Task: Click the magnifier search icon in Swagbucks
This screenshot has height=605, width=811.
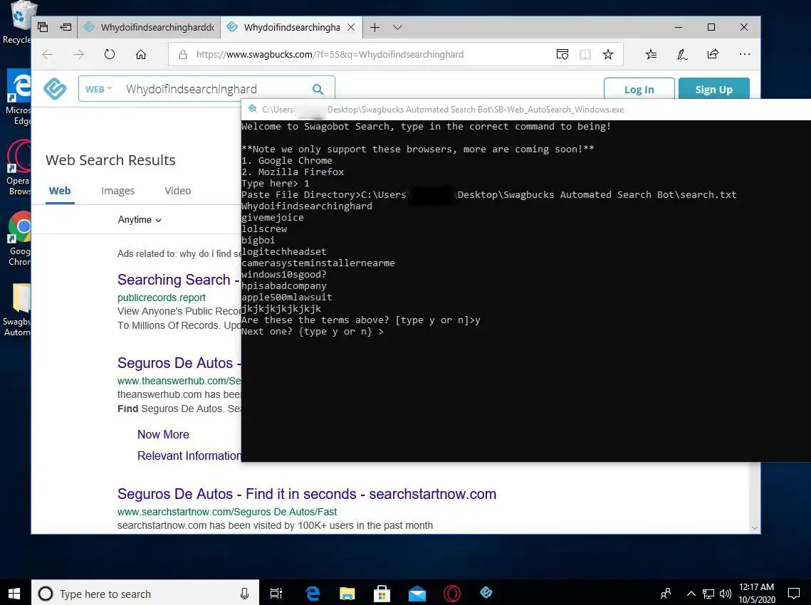Action: coord(318,90)
